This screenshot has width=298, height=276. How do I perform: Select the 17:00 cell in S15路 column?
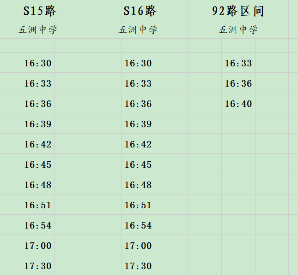click(x=38, y=245)
